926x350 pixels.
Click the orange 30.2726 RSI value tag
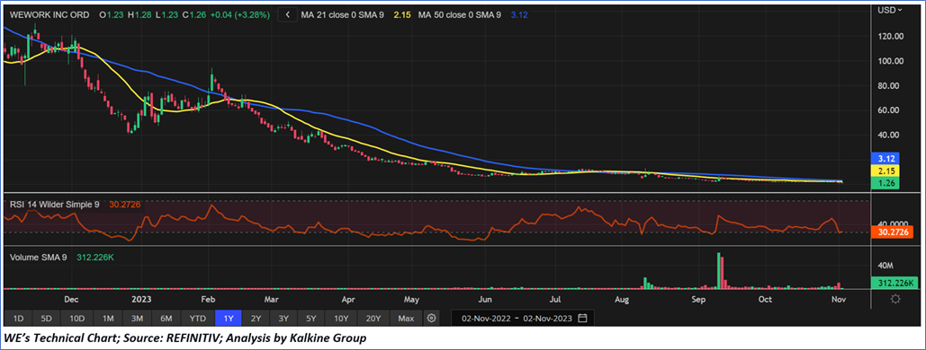click(x=893, y=232)
